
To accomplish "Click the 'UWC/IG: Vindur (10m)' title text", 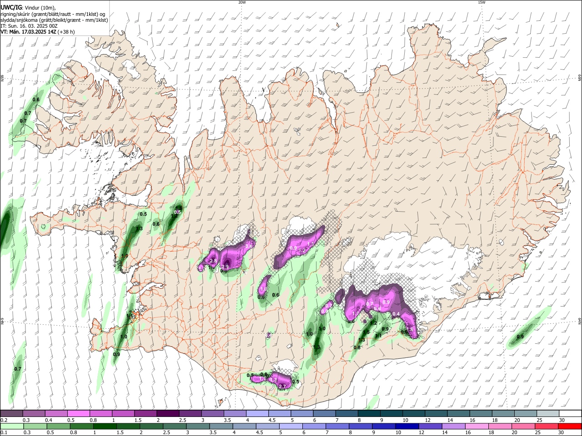I will [x=27, y=7].
